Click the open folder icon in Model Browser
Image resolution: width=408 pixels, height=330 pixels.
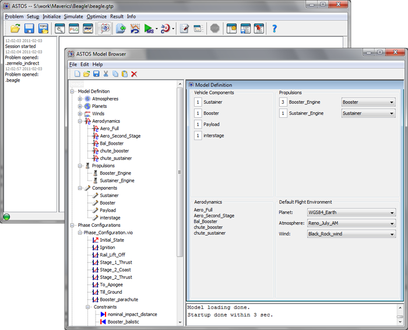click(87, 74)
